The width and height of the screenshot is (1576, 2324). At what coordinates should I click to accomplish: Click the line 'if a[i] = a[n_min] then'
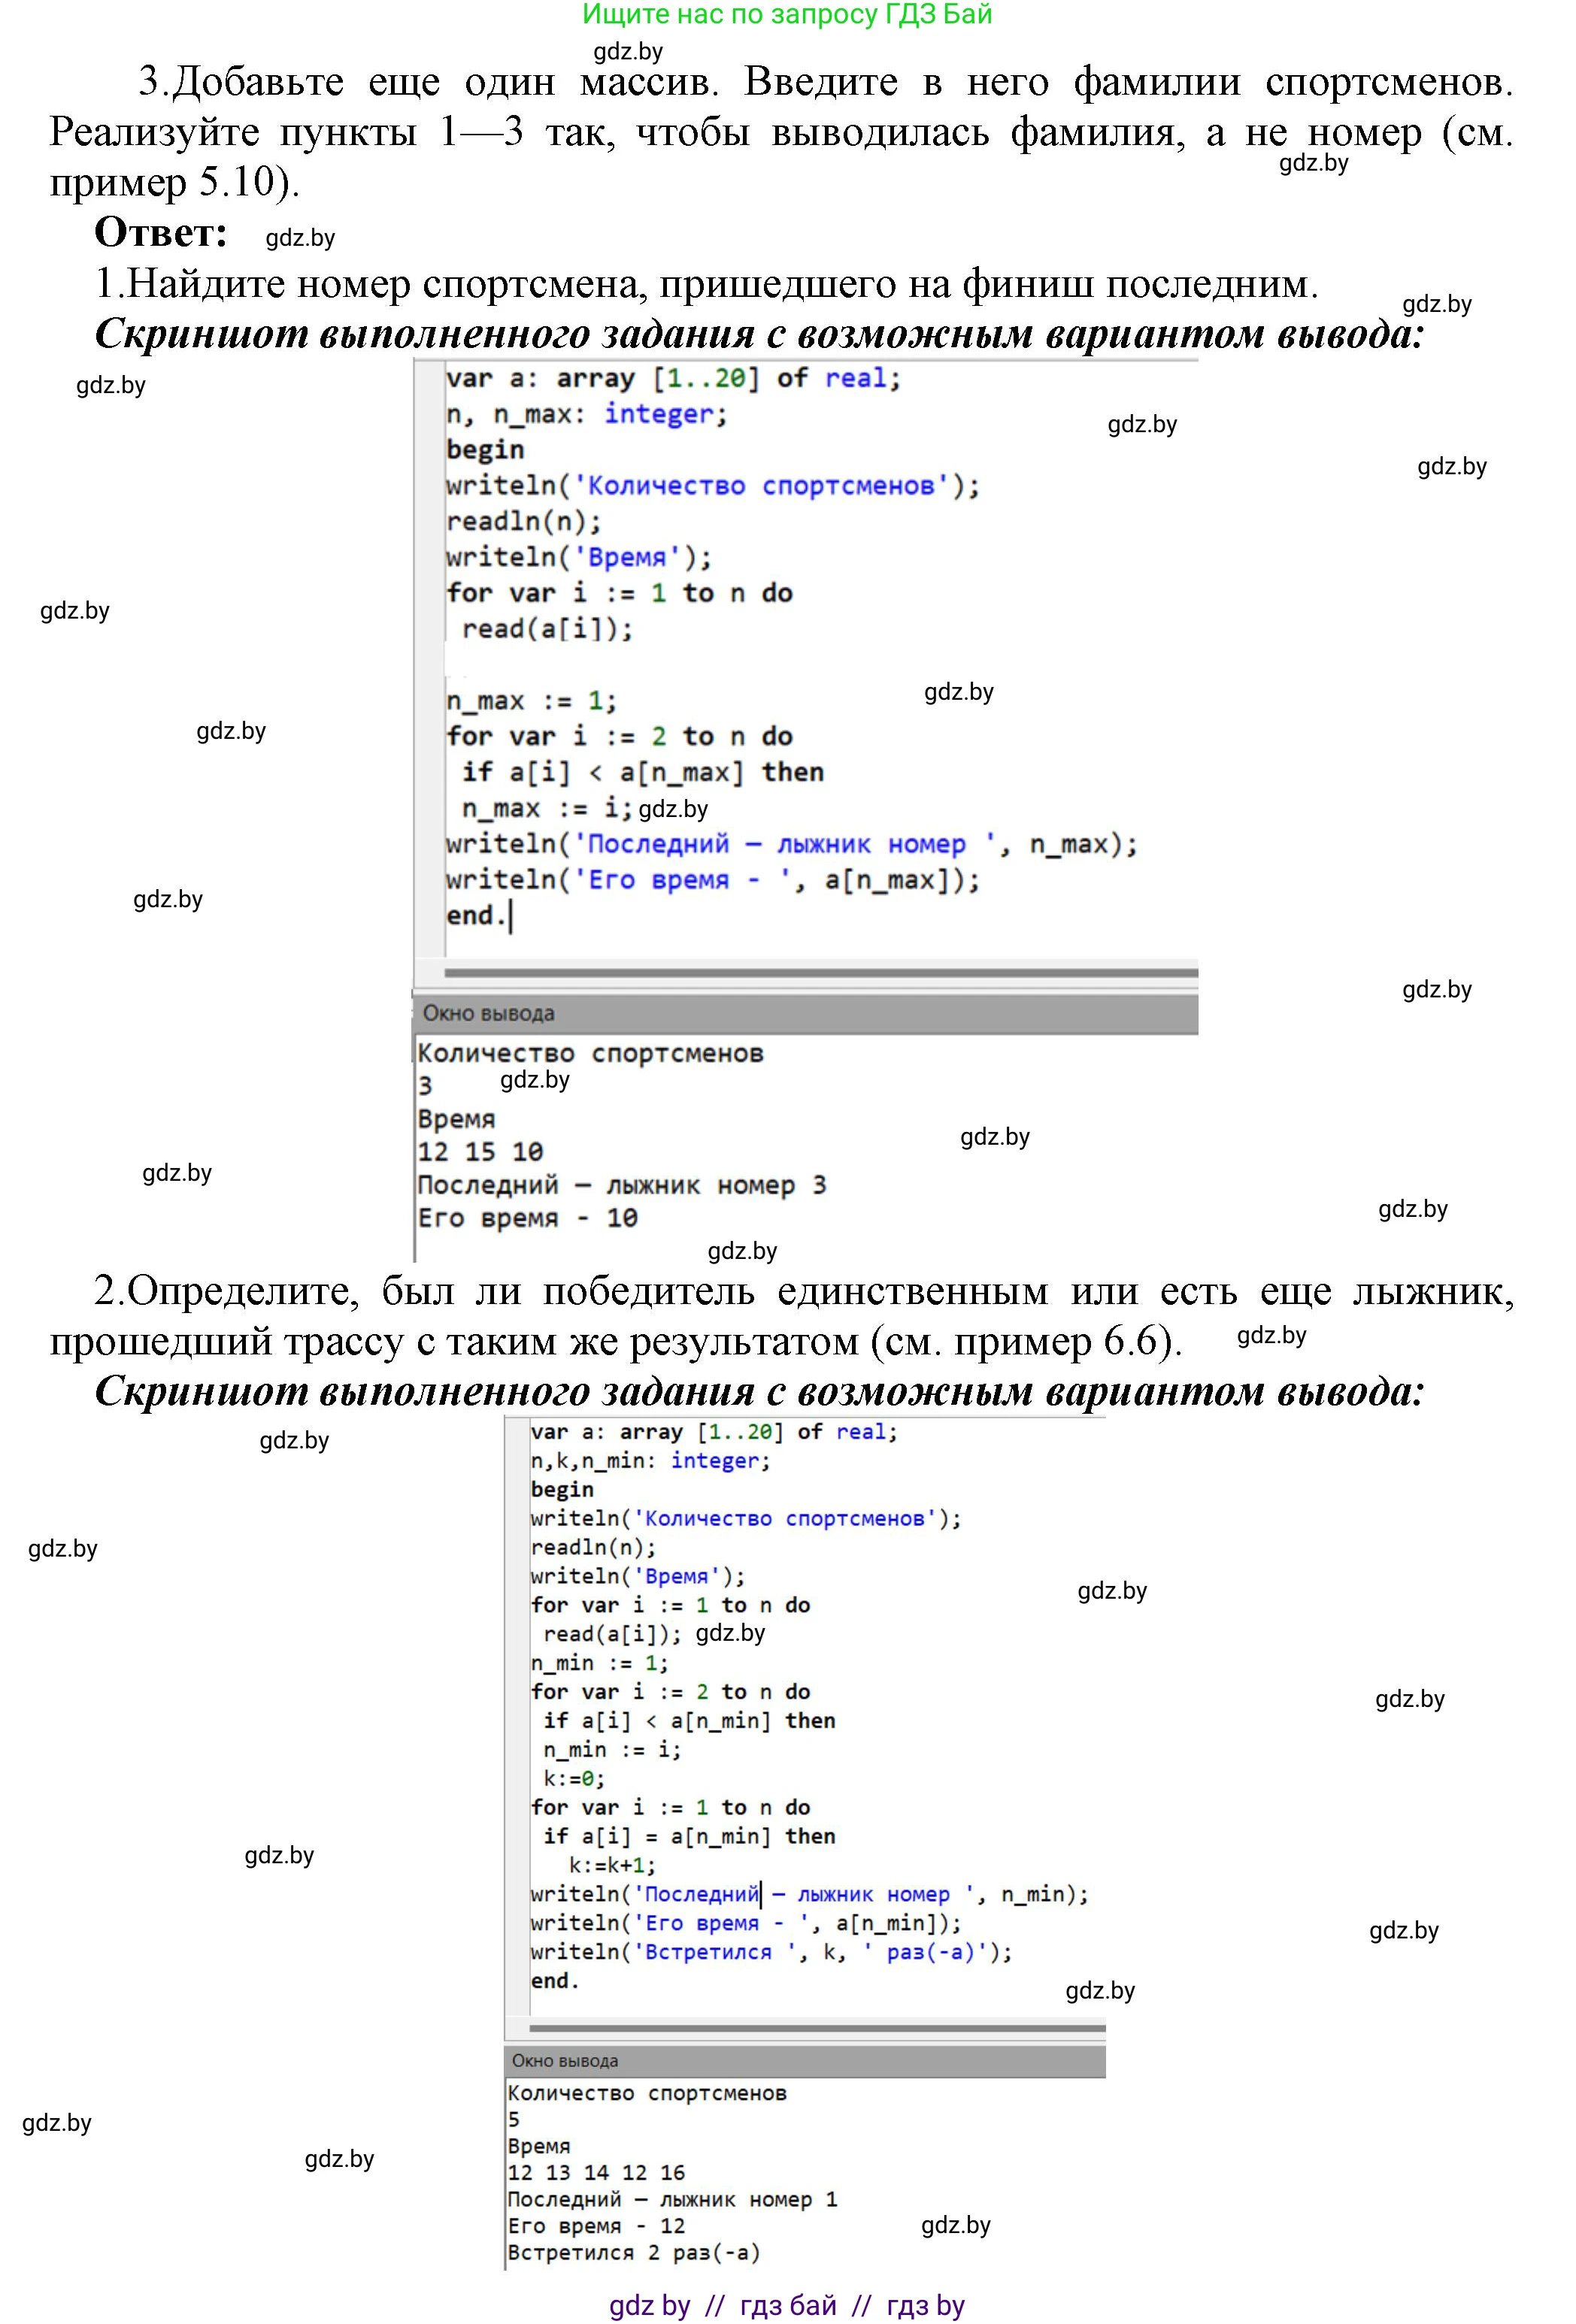[x=689, y=1836]
